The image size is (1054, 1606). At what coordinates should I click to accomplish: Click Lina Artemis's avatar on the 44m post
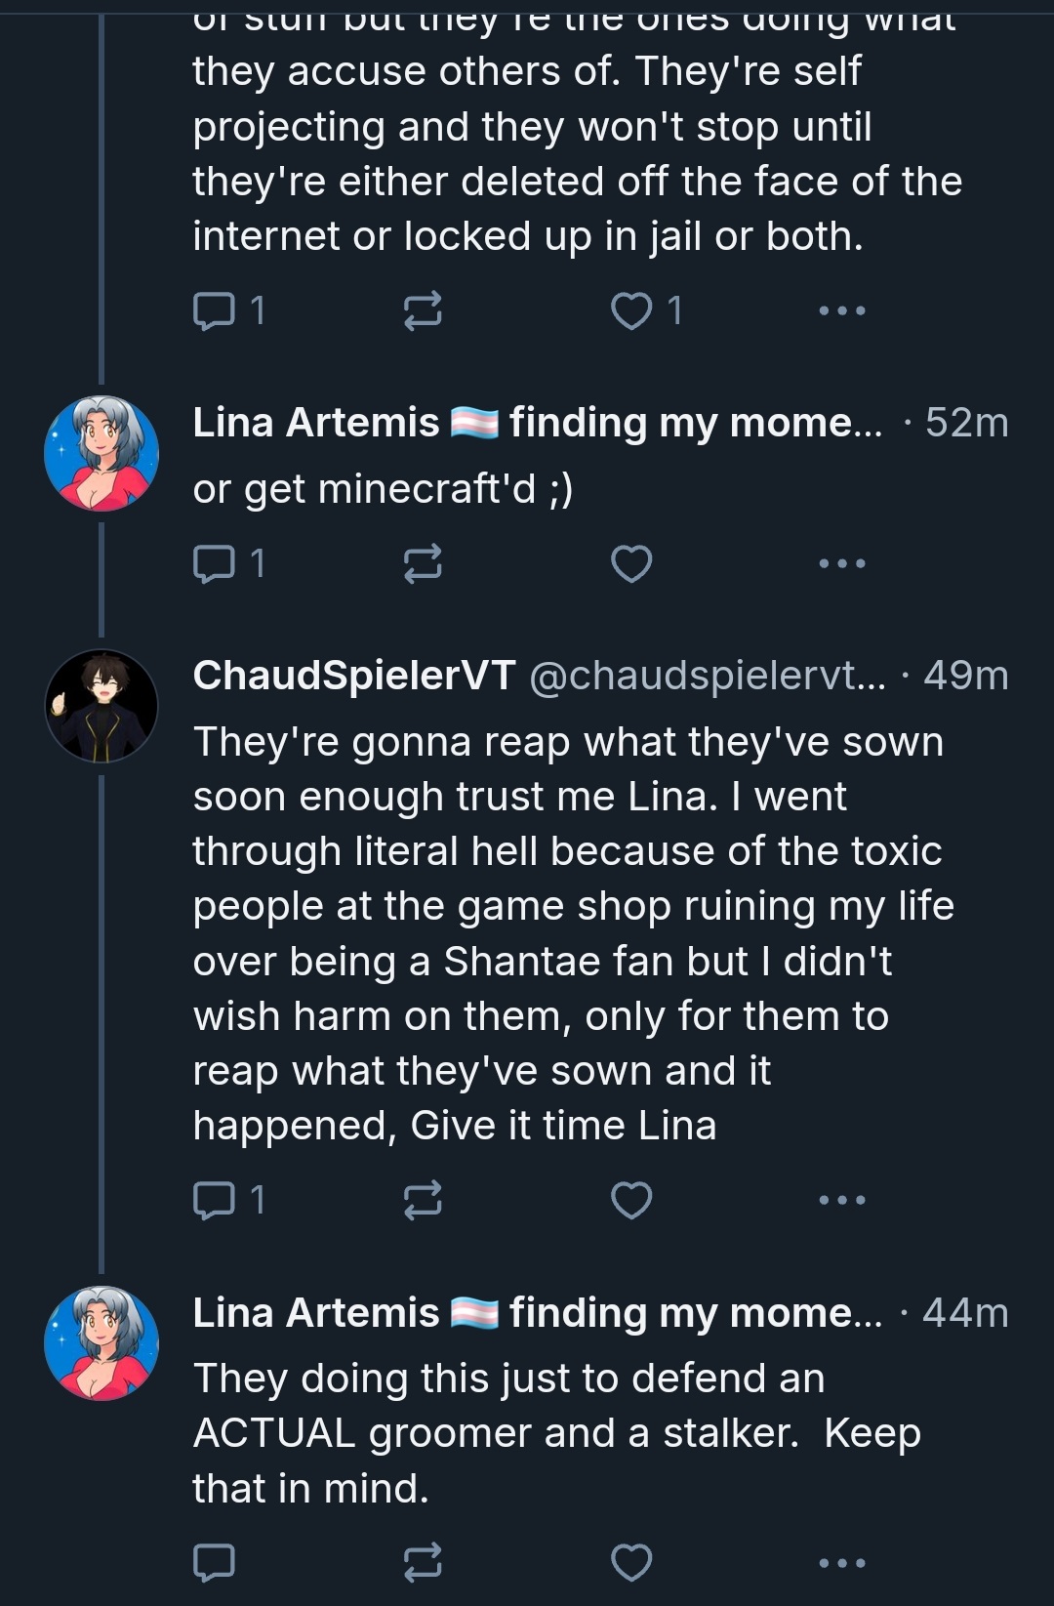coord(101,1342)
